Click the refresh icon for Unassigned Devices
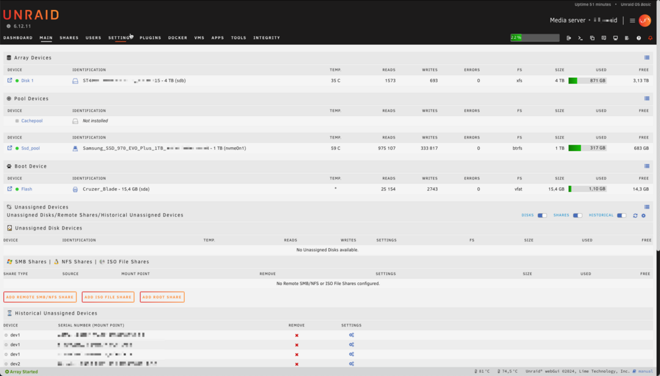Viewport: 660px width, 376px height. click(x=635, y=215)
